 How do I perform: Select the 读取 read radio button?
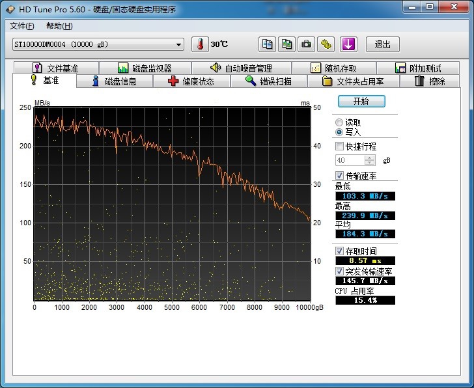339,122
